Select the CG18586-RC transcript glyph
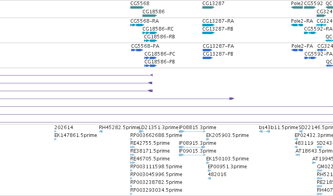 pyautogui.click(x=150, y=33)
